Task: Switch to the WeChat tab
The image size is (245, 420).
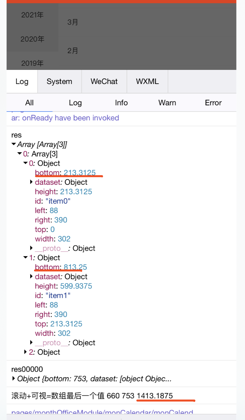Action: coord(104,81)
